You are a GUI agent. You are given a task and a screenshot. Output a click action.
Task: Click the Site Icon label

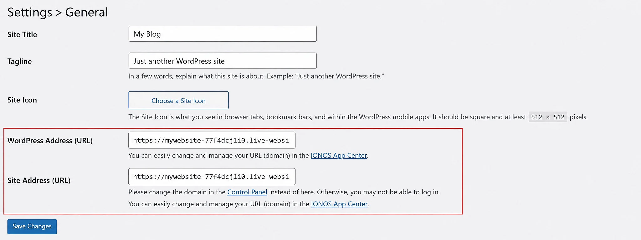tap(22, 100)
